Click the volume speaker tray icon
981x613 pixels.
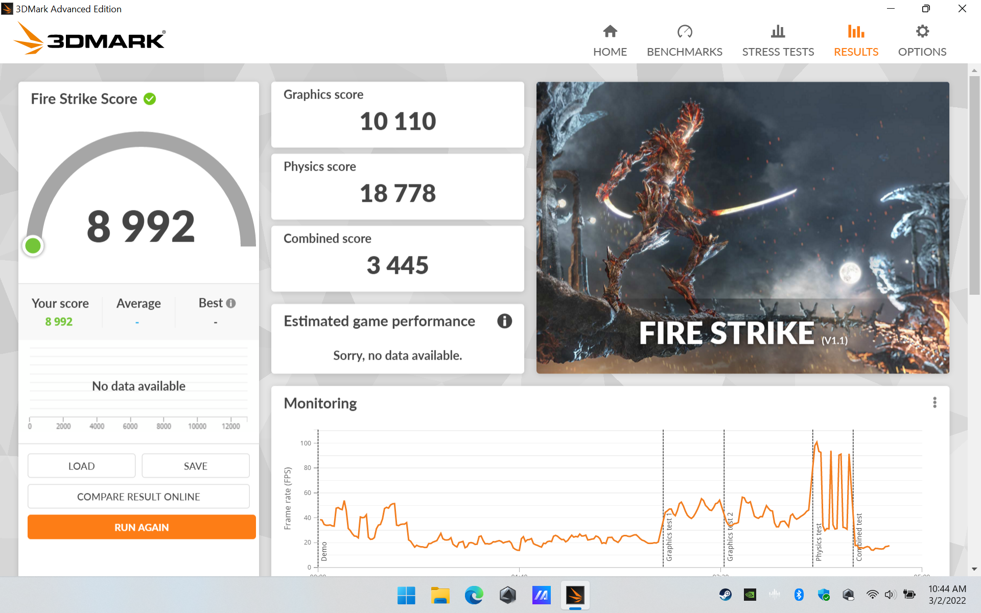click(890, 595)
